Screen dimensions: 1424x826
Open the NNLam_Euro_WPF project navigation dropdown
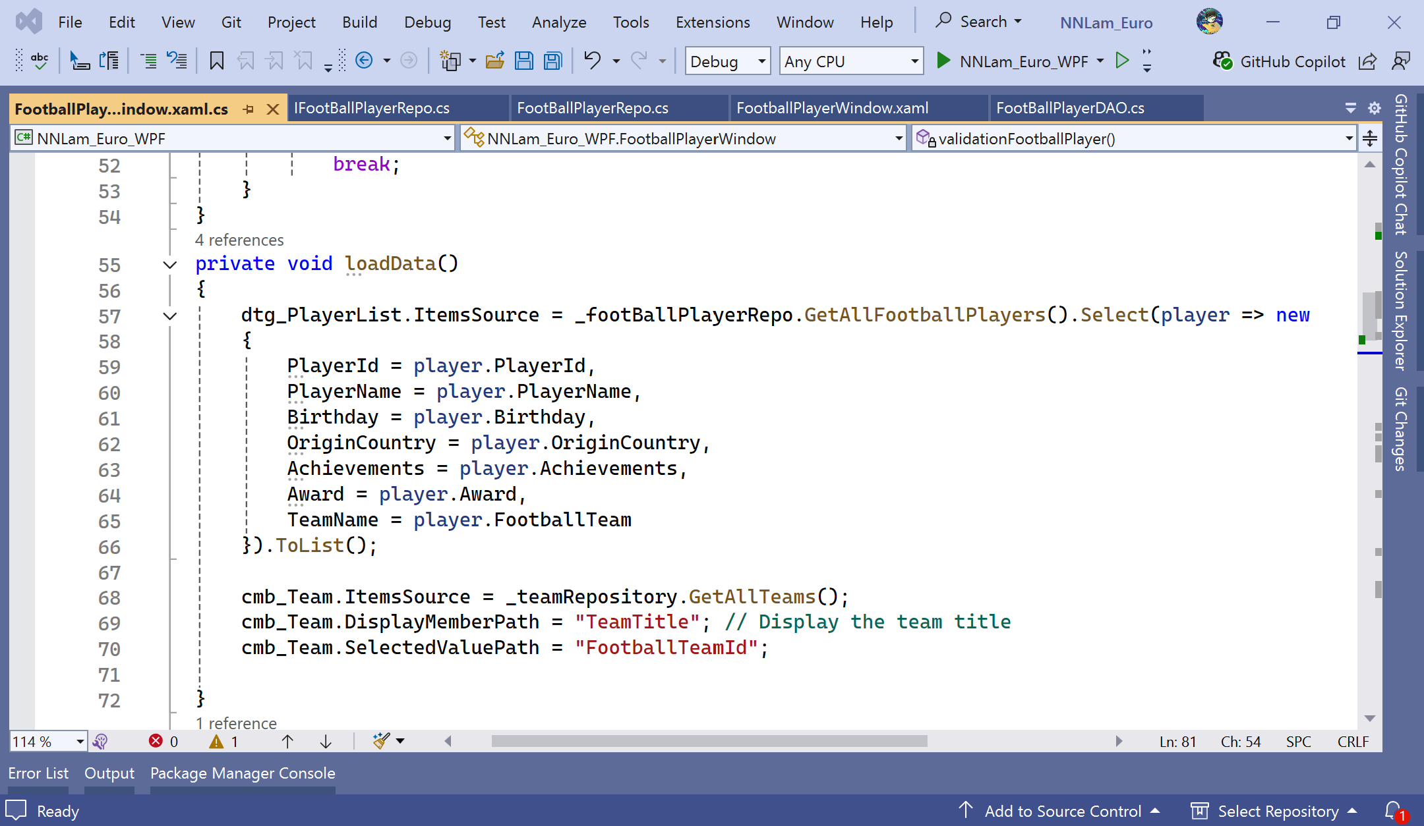pyautogui.click(x=233, y=138)
